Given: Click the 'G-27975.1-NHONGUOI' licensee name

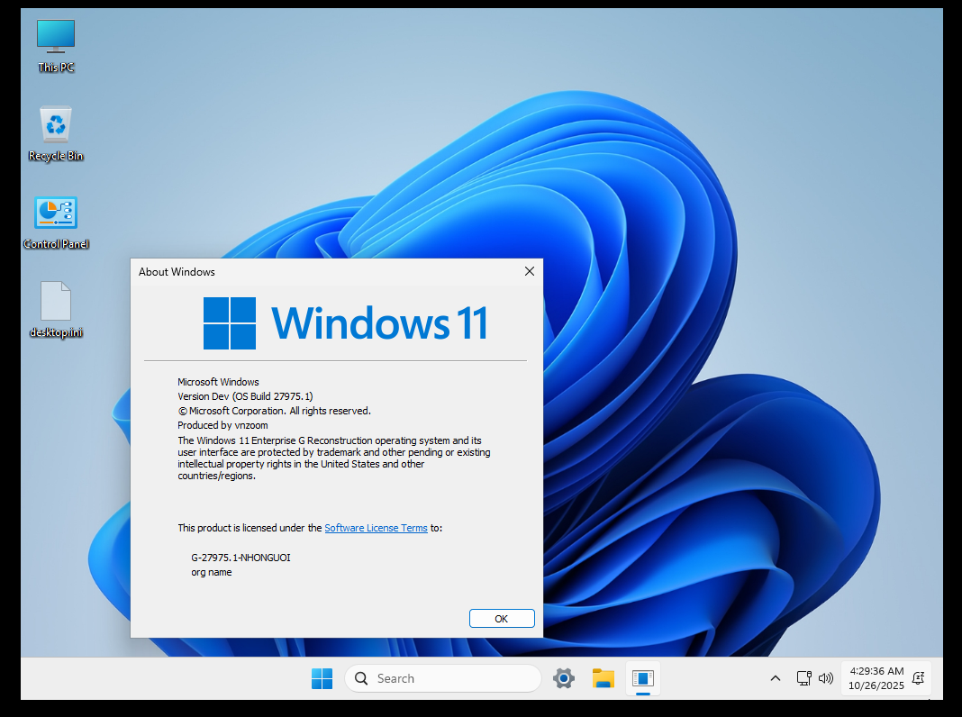Looking at the screenshot, I should (x=240, y=558).
